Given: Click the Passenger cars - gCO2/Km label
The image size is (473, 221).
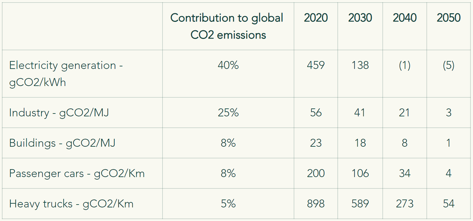Looking at the screenshot, I should click(x=77, y=174).
